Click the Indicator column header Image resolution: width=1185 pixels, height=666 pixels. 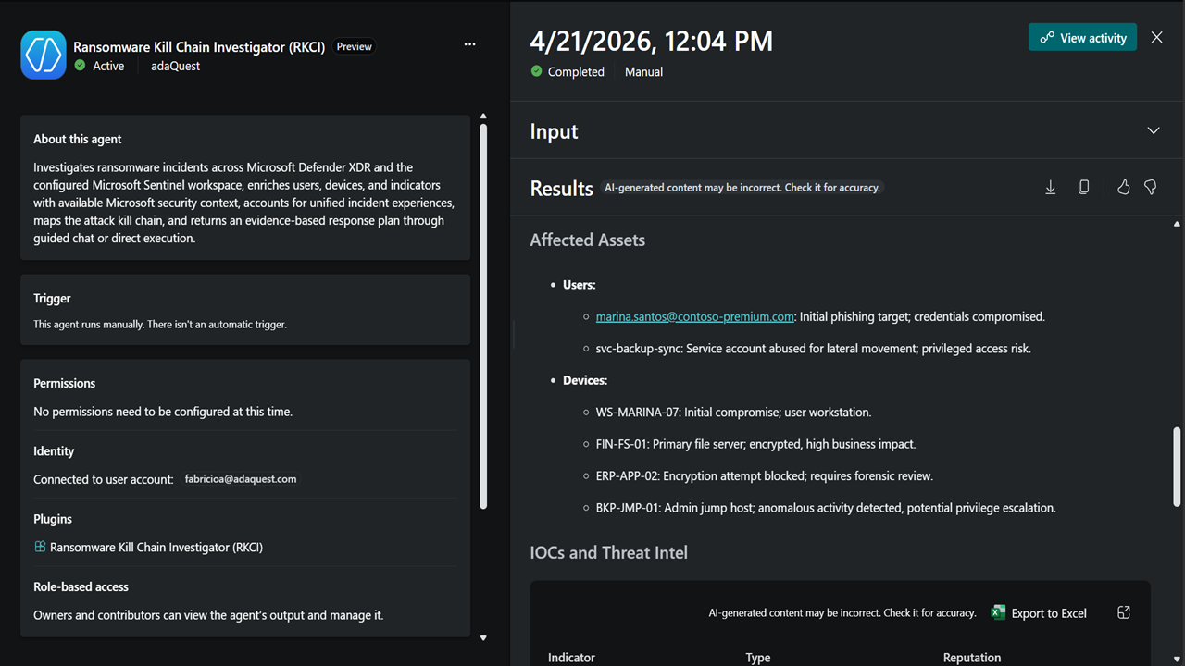click(571, 658)
